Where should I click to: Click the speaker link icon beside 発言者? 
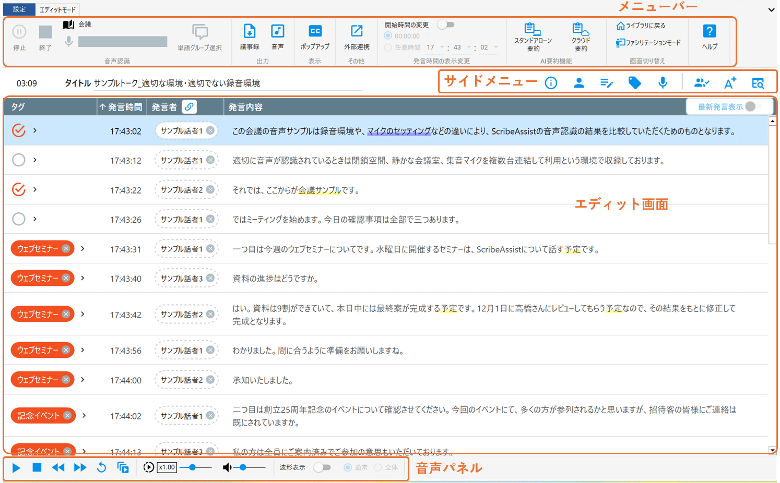pos(189,107)
